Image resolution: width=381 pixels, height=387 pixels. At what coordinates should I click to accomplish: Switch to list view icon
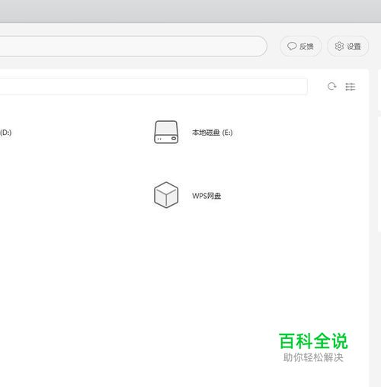pos(351,87)
